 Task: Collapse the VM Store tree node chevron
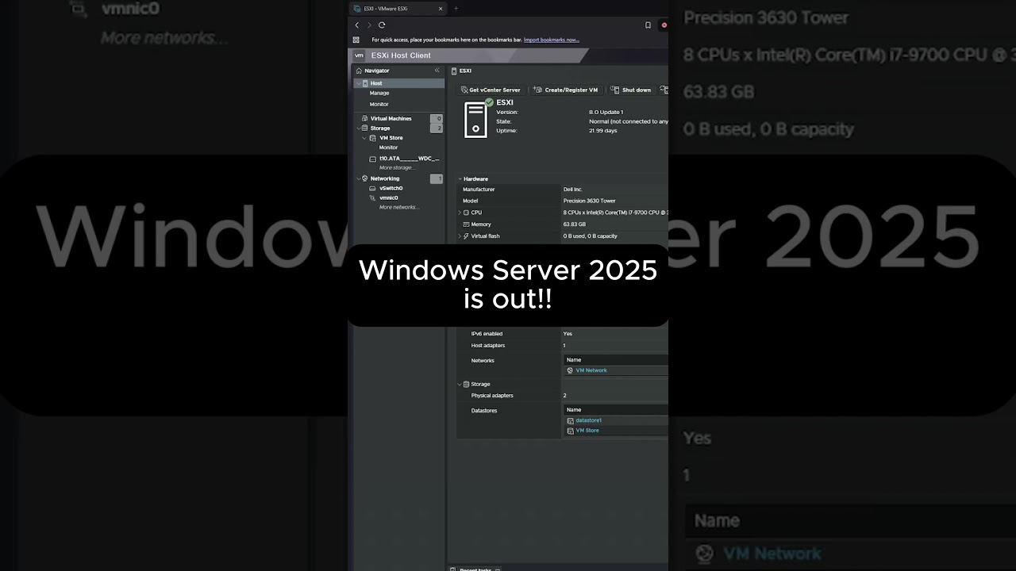click(365, 138)
